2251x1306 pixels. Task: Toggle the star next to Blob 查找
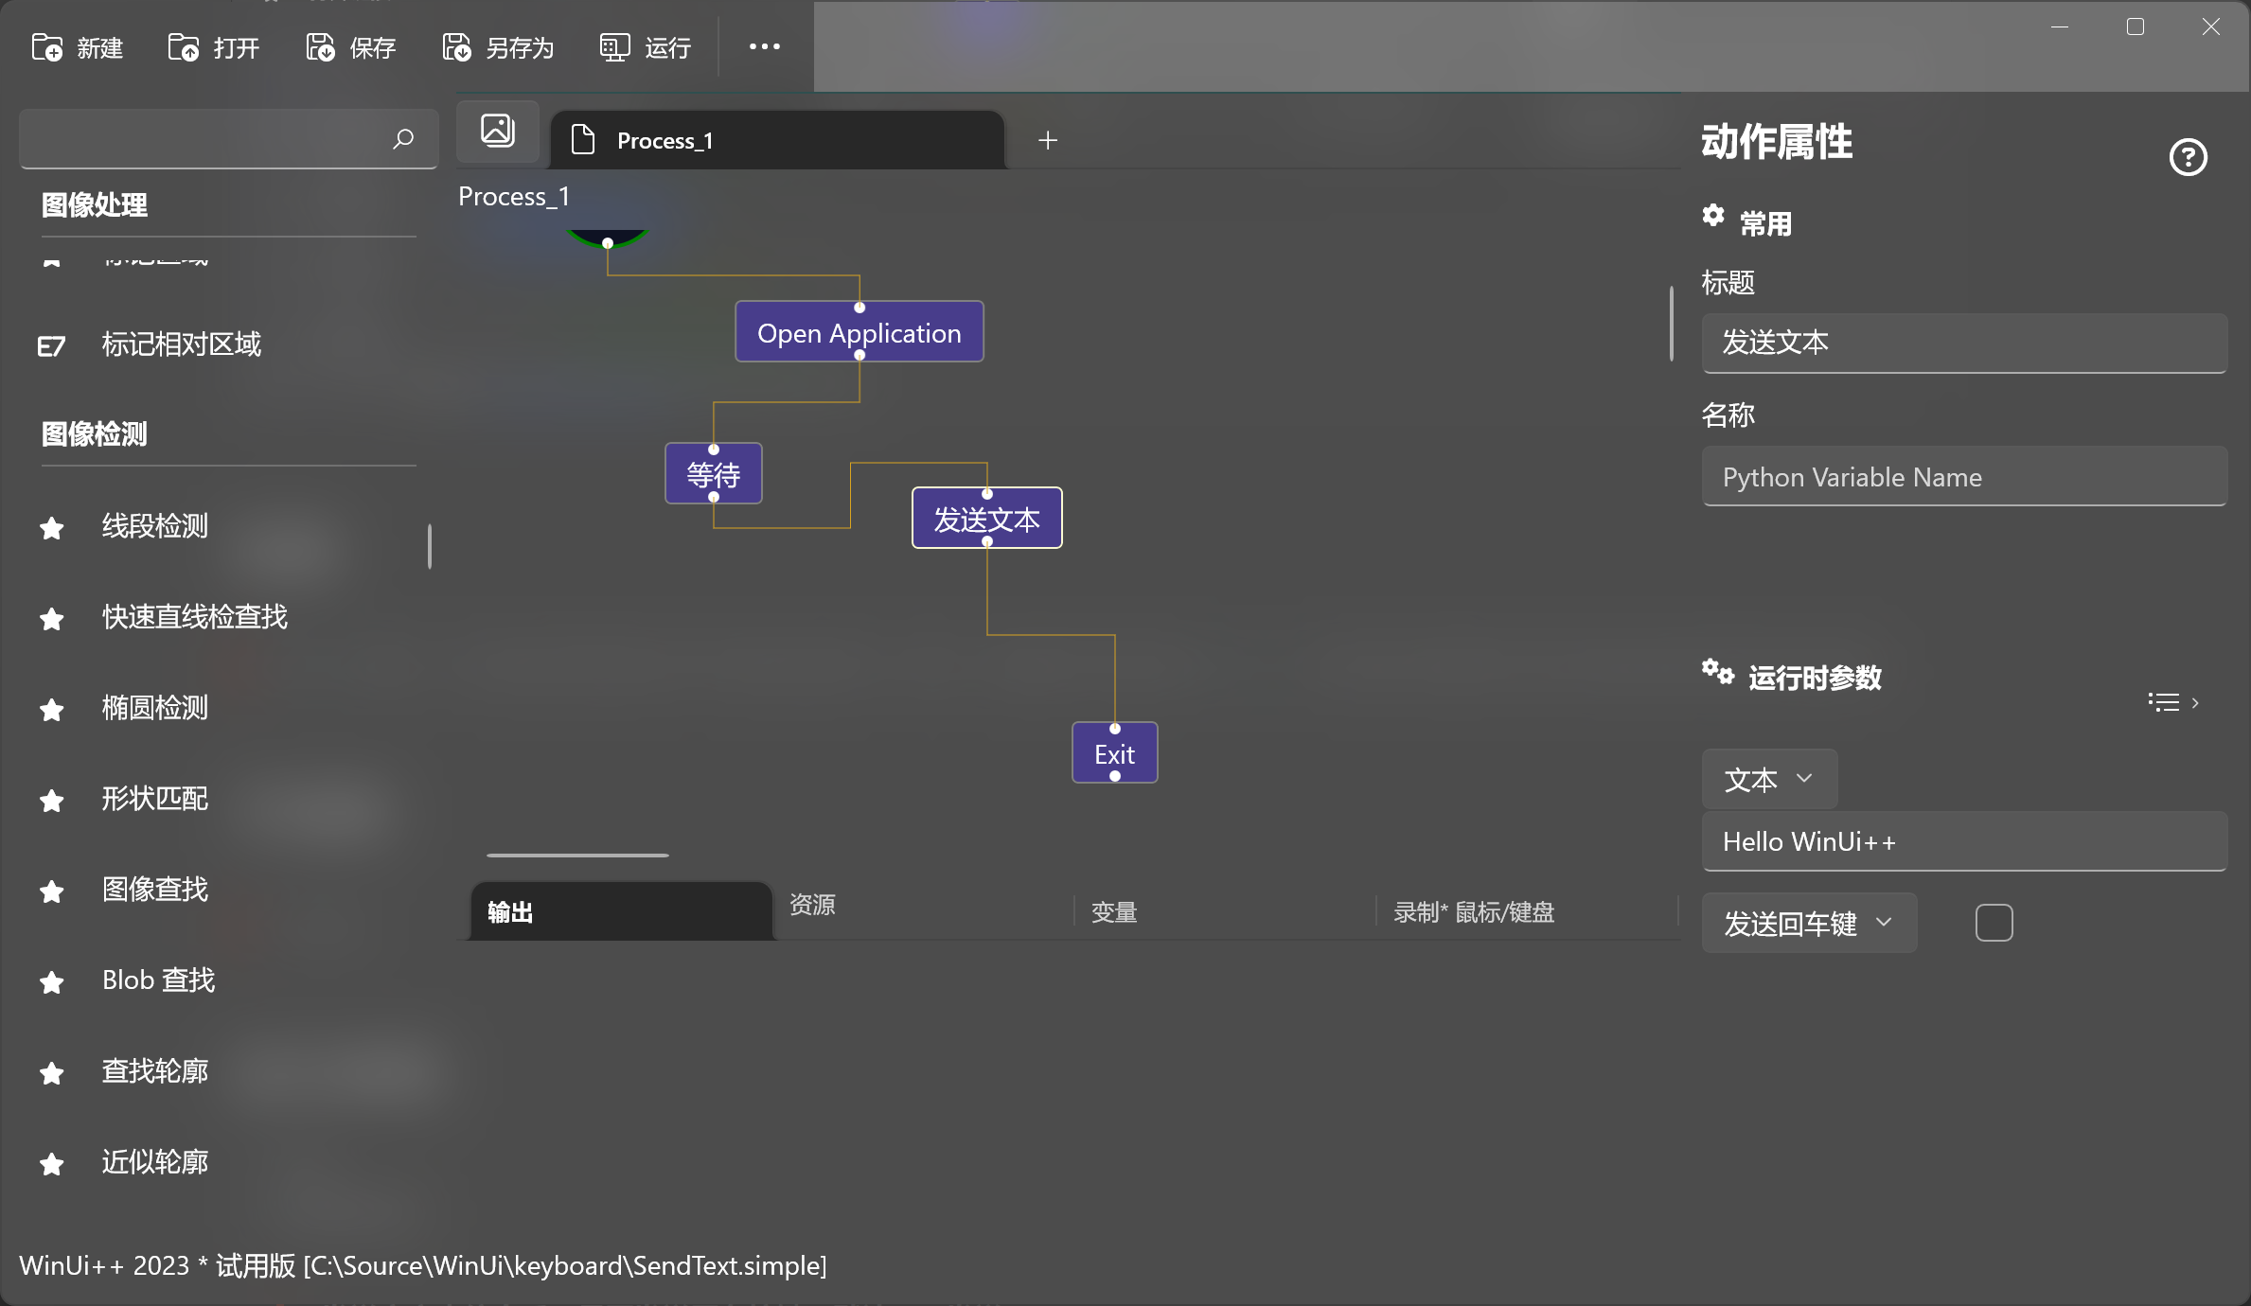52,981
